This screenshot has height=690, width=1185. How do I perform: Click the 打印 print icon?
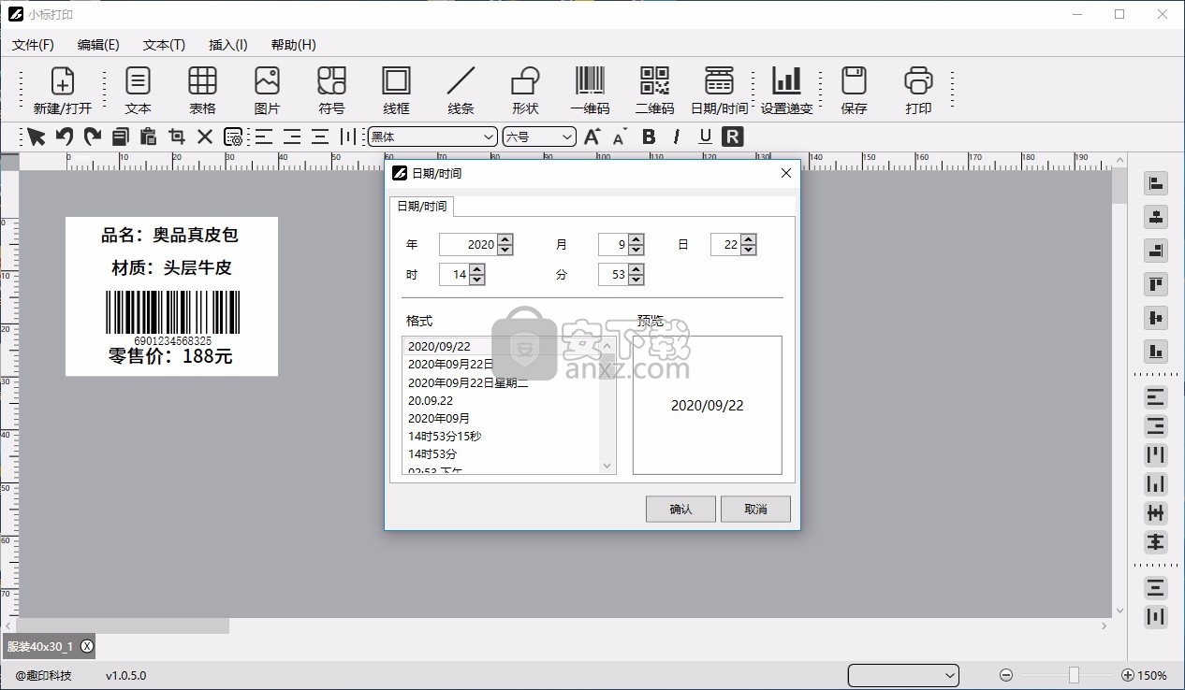918,90
